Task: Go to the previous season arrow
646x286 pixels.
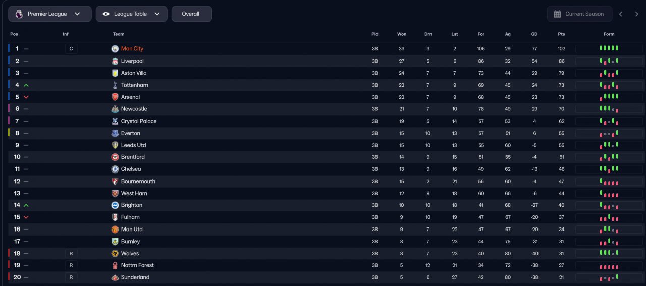Action: click(621, 14)
